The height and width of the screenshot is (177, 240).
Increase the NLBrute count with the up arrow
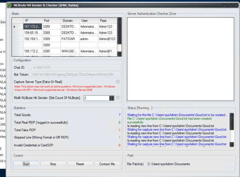(x=112, y=97)
